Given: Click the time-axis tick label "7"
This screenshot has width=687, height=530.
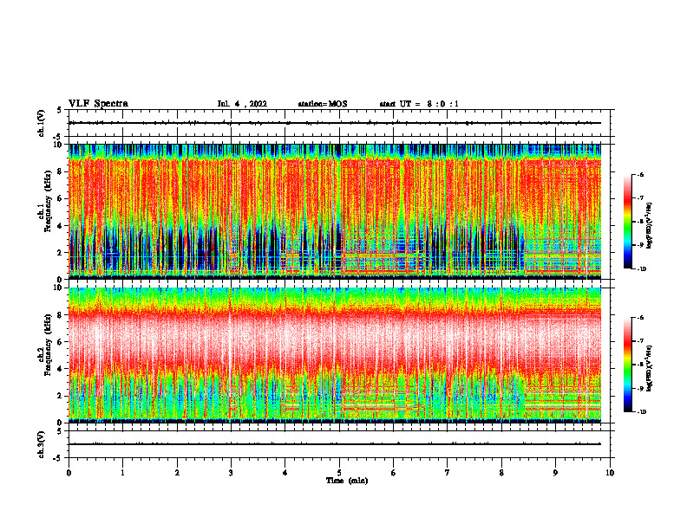Looking at the screenshot, I should 448,473.
